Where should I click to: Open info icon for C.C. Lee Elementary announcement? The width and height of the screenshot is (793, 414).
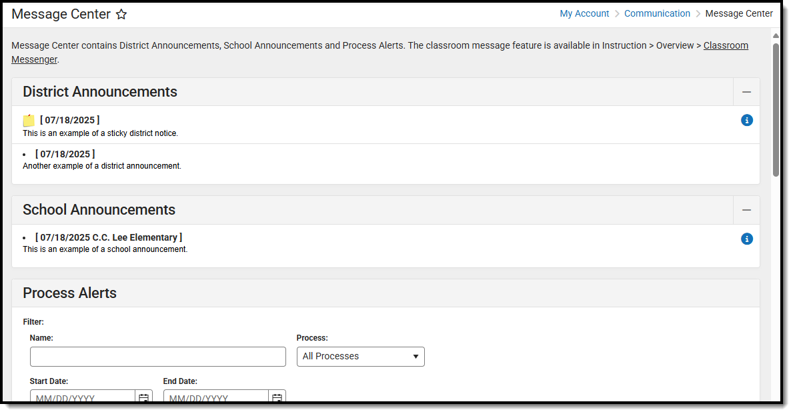coord(747,239)
